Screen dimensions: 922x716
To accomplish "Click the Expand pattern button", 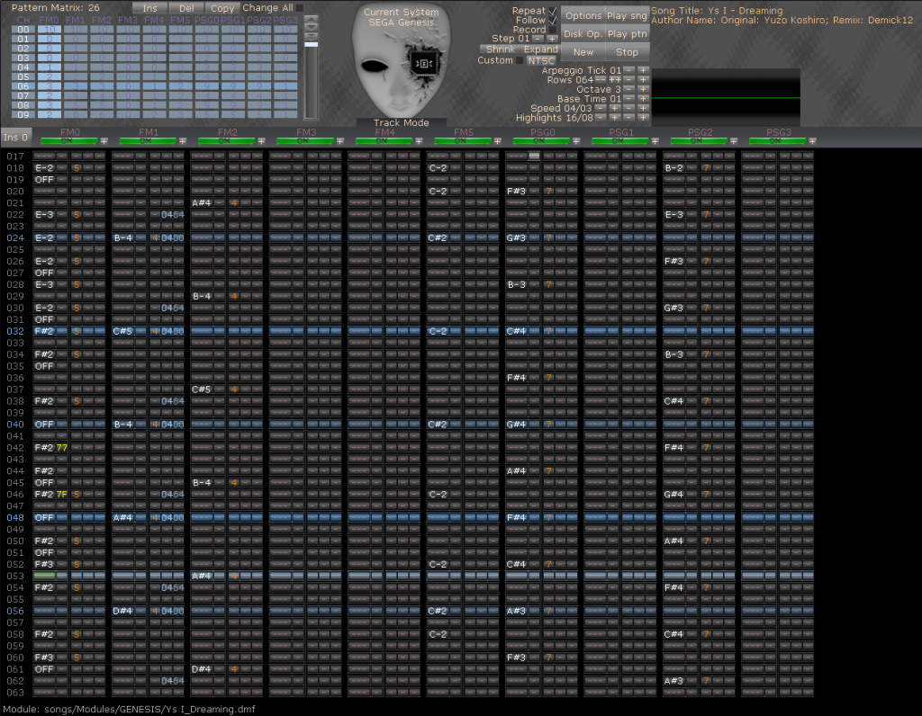I will coord(541,49).
